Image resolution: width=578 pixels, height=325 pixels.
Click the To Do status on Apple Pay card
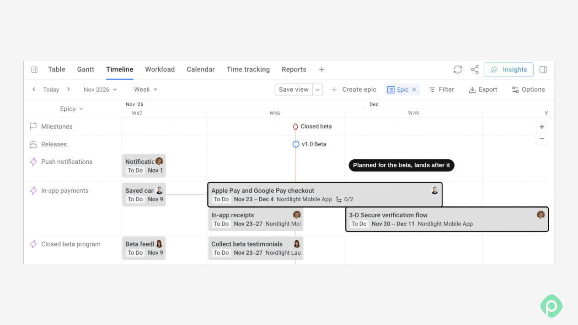tap(221, 199)
